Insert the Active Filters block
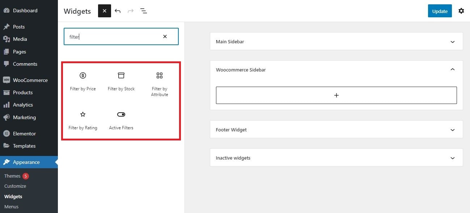Image resolution: width=470 pixels, height=213 pixels. pyautogui.click(x=121, y=121)
